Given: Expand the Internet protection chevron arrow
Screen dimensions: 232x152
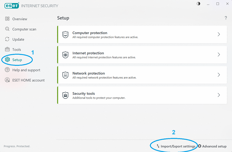Looking at the screenshot, I should point(219,55).
